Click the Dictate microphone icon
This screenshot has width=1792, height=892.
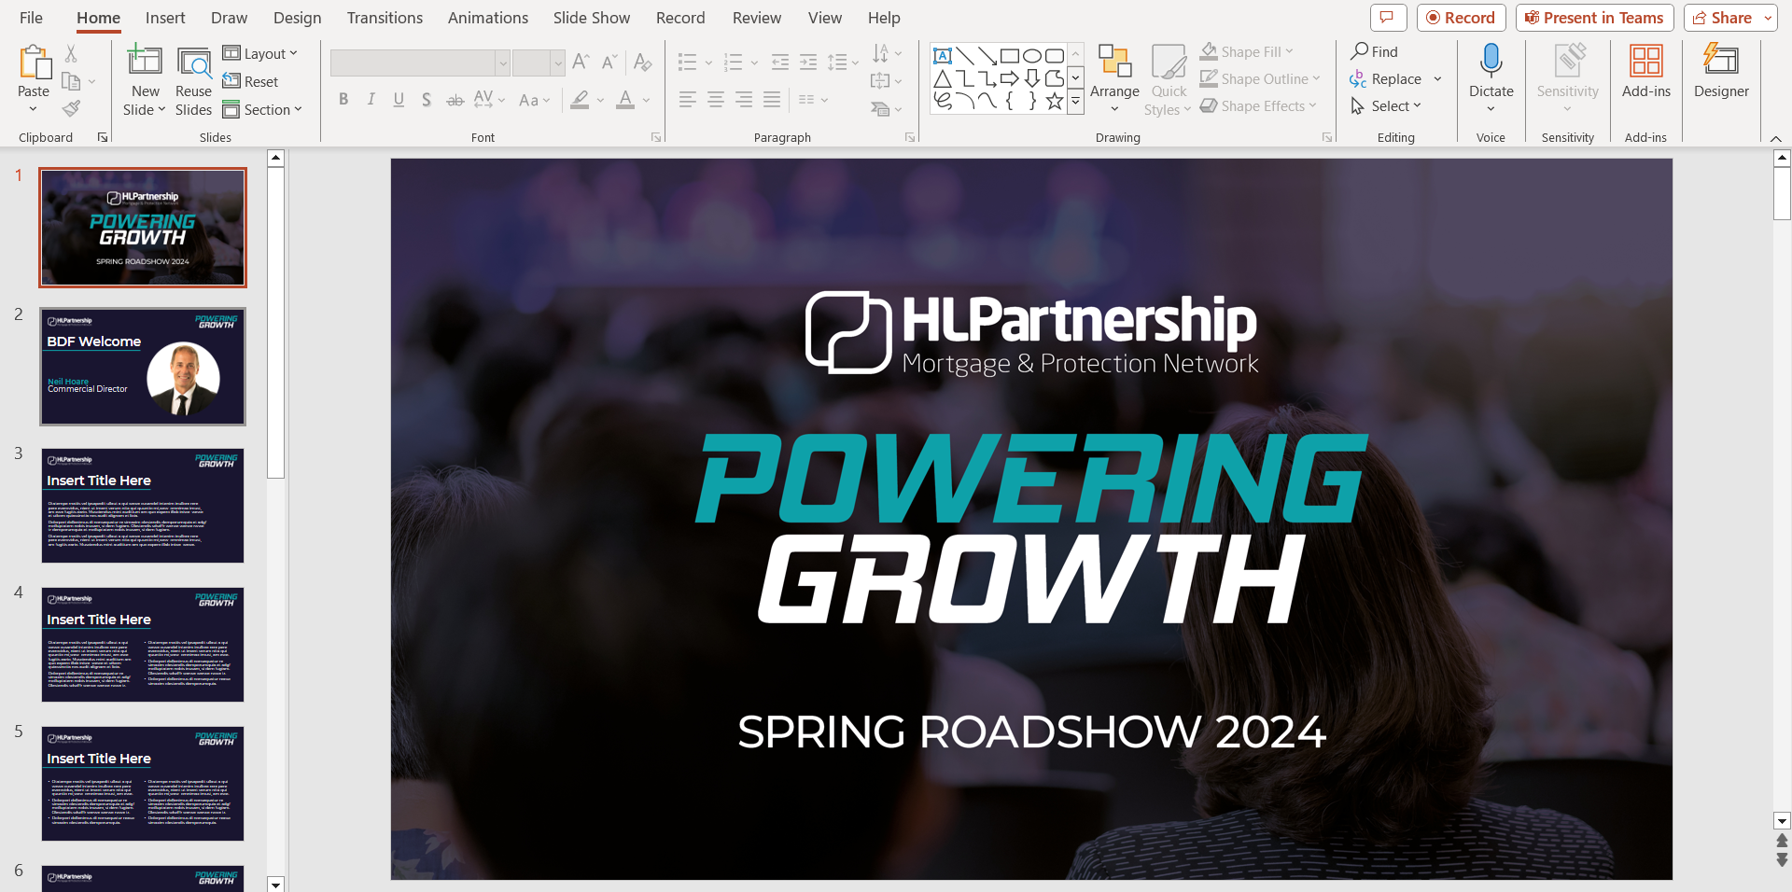1491,62
